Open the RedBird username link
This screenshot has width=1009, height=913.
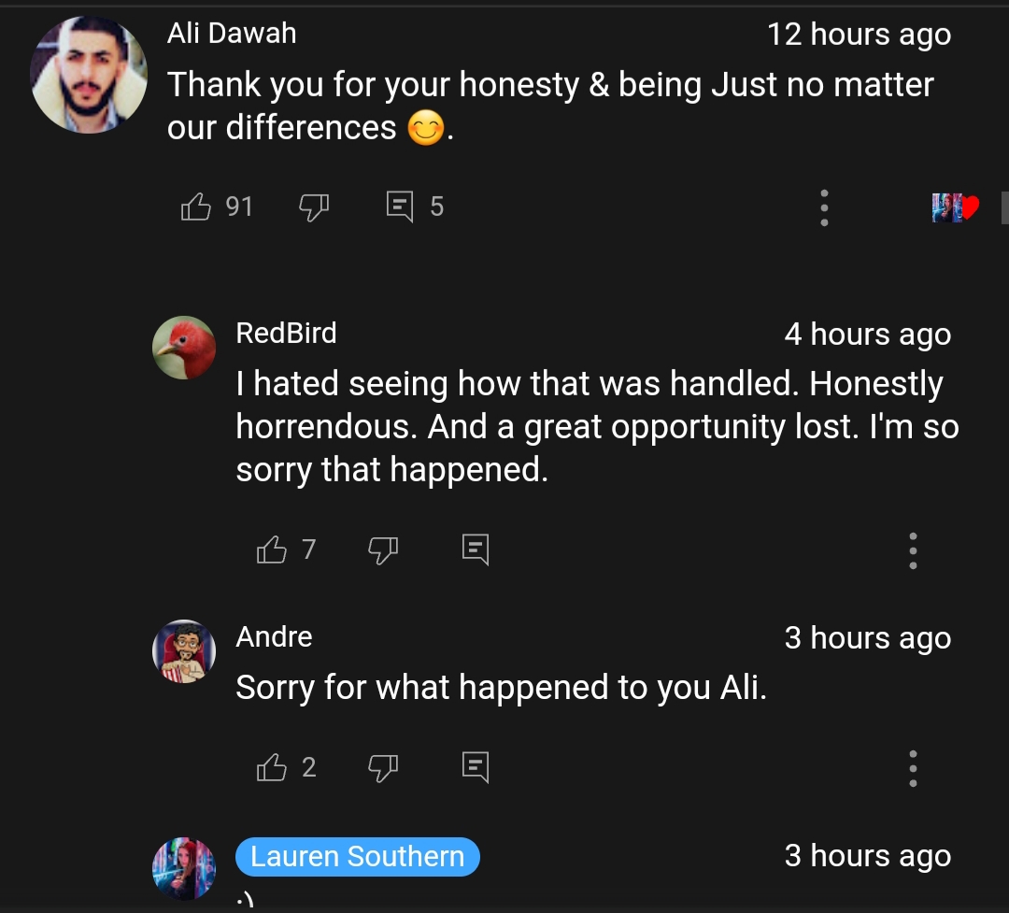pyautogui.click(x=286, y=334)
